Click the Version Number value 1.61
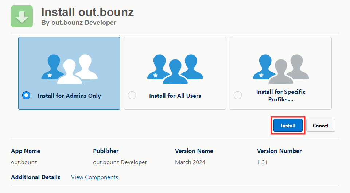The image size is (350, 193). tap(262, 162)
